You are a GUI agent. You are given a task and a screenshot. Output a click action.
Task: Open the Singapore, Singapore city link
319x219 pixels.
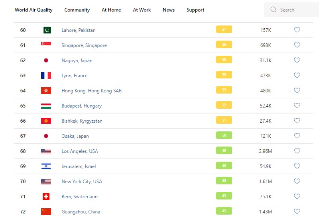84,45
